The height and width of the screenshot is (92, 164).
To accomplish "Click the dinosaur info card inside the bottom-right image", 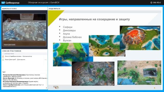I will coord(150,73).
